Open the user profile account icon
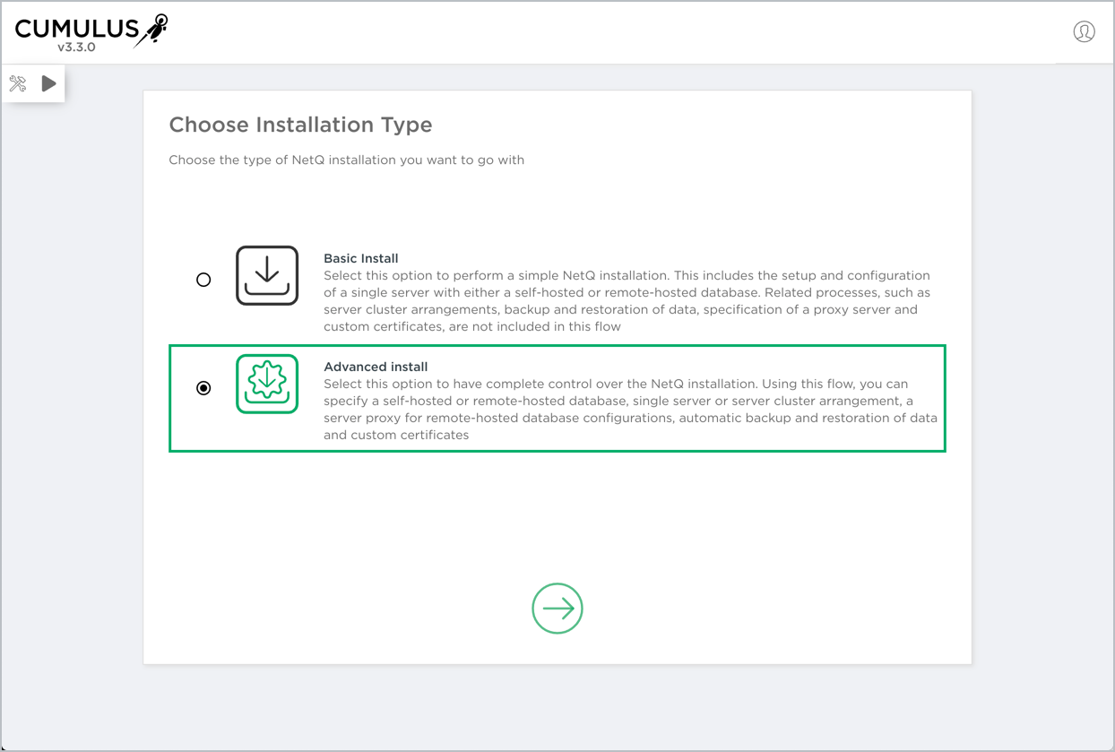This screenshot has height=752, width=1115. click(1084, 32)
